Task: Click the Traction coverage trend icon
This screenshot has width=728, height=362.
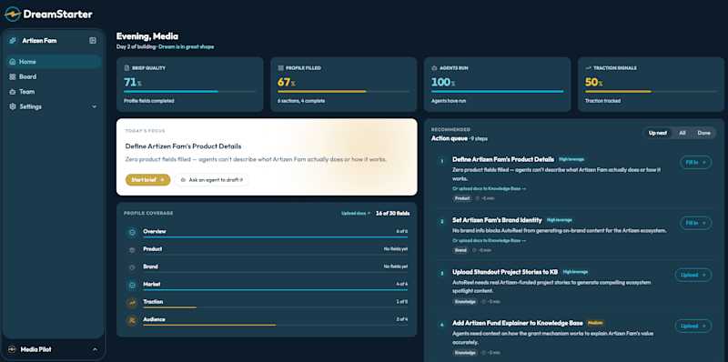Action: (x=132, y=303)
